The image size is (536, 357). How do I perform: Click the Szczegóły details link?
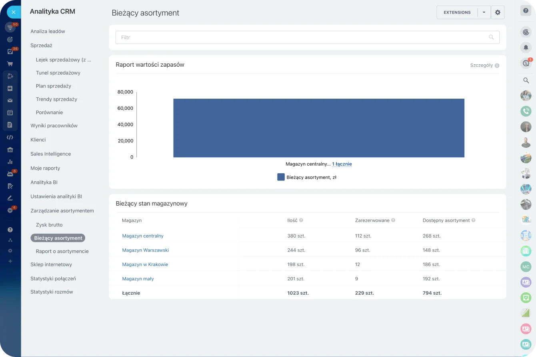pyautogui.click(x=481, y=65)
